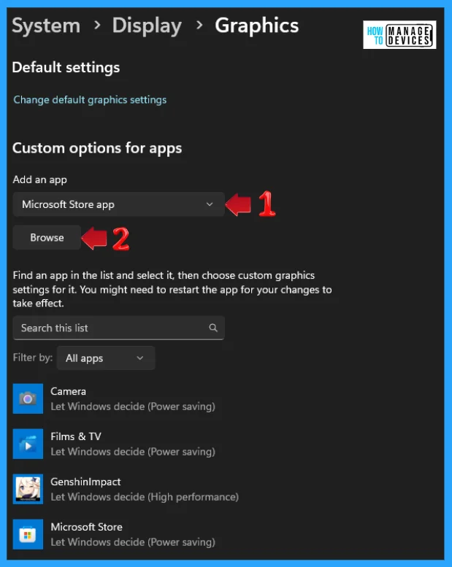Screen dimensions: 452x567
Task: Expand the All apps filter dropdown
Action: (x=106, y=358)
